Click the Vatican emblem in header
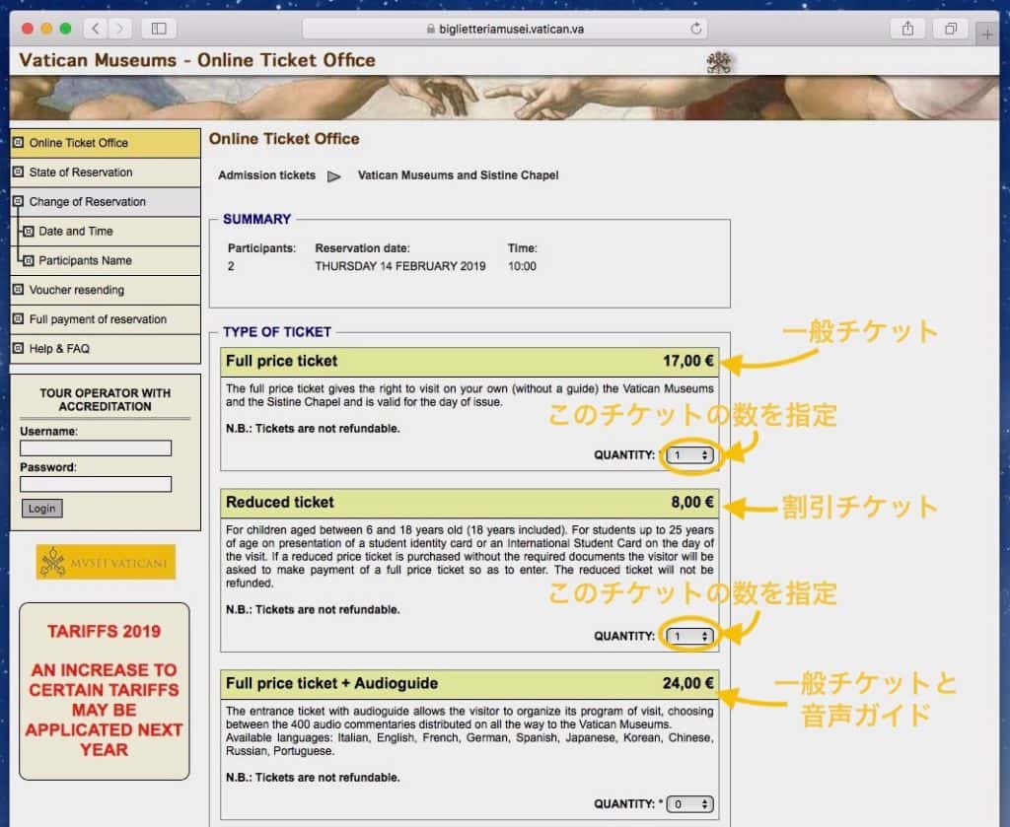 [718, 62]
